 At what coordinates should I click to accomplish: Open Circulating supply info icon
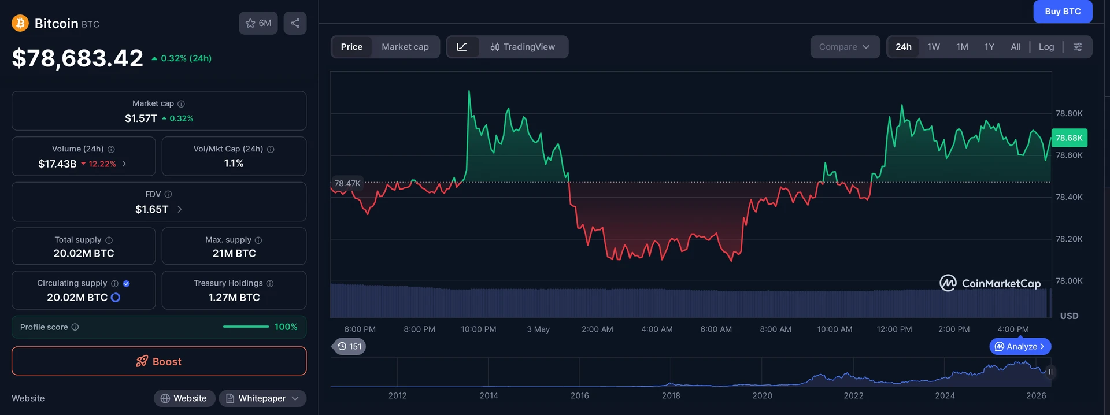click(x=114, y=283)
